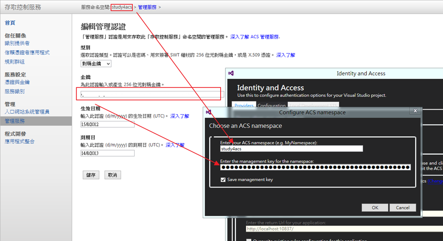
Task: Toggle the Save management key checkbox
Action: tap(223, 180)
